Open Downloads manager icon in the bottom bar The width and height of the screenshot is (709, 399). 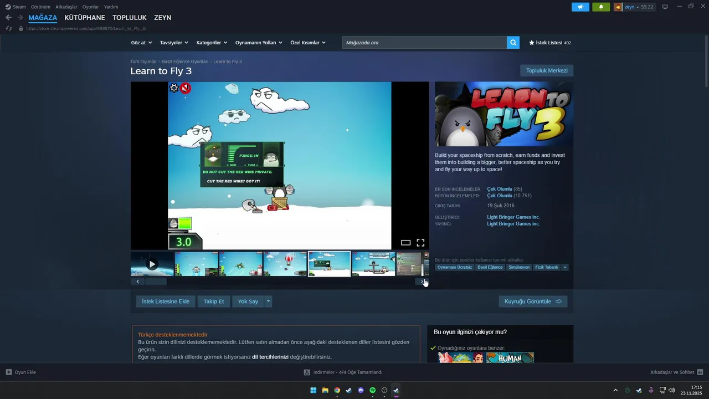[307, 372]
